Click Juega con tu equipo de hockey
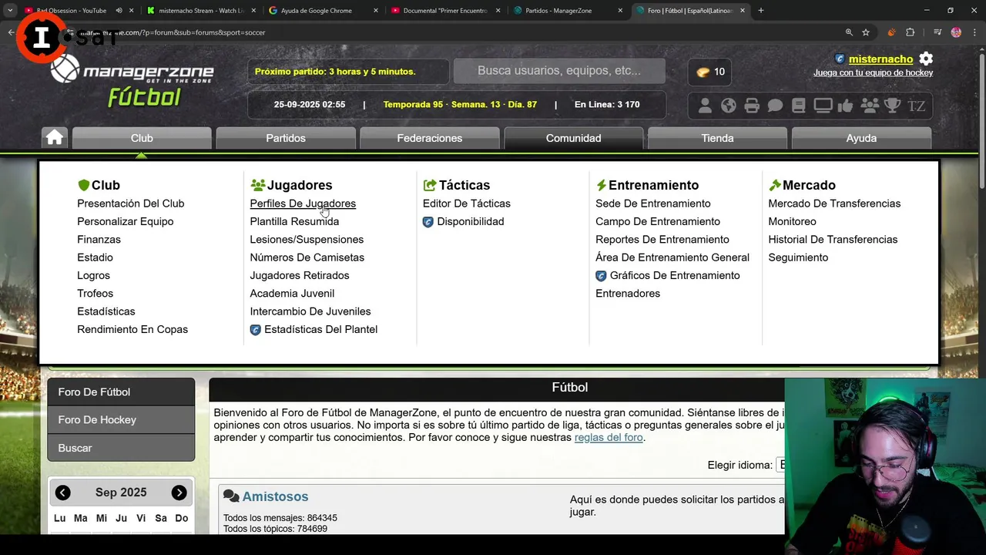 (x=873, y=73)
